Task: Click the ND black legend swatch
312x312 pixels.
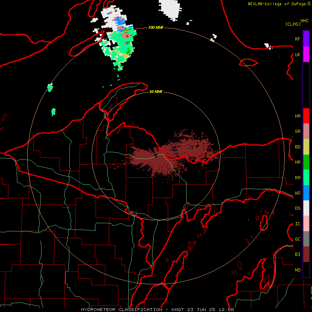Action: [306, 270]
